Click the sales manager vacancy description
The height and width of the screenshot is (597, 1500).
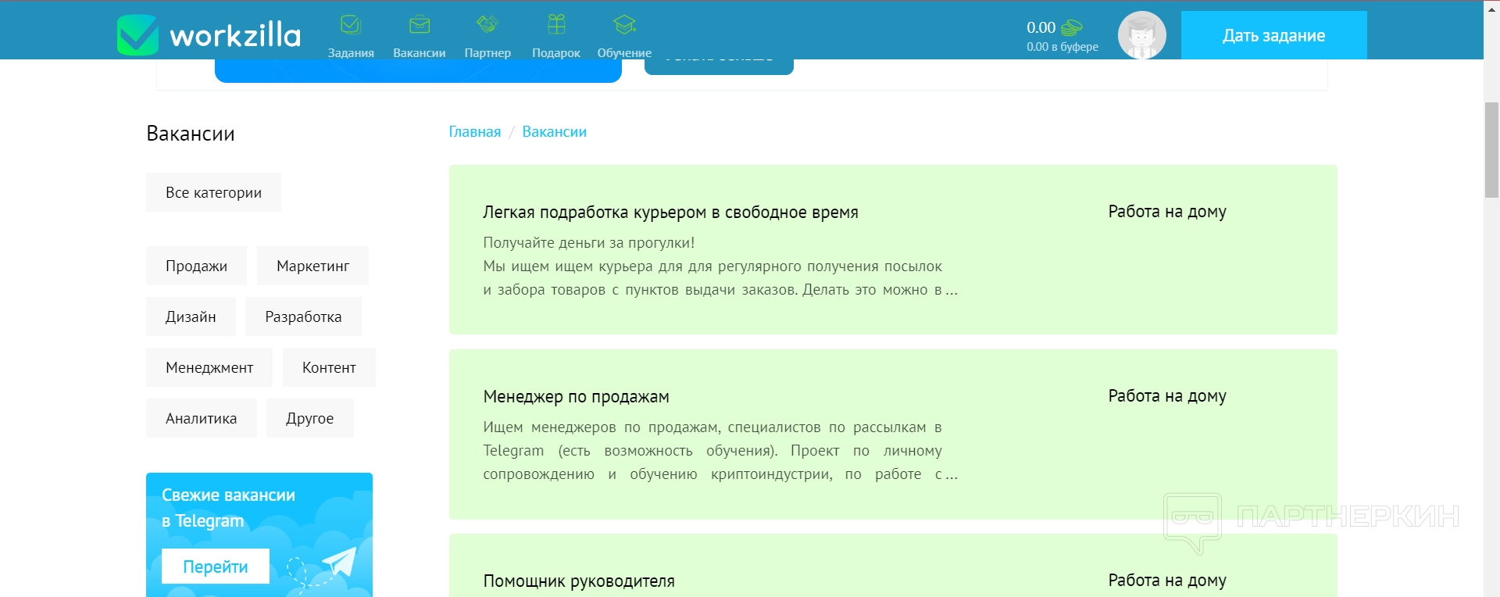(720, 451)
